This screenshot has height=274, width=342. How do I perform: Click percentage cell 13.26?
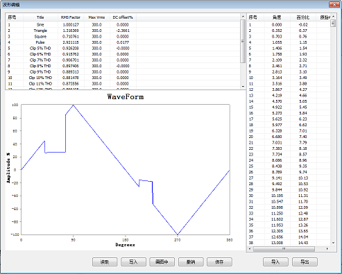(x=303, y=225)
